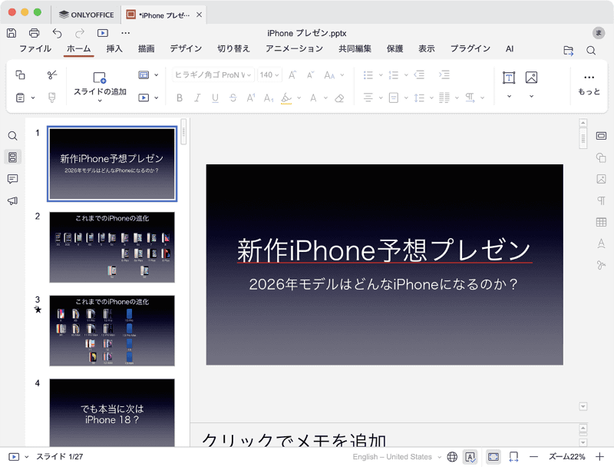This screenshot has width=614, height=467.
Task: Click fit to slide button
Action: coord(494,457)
